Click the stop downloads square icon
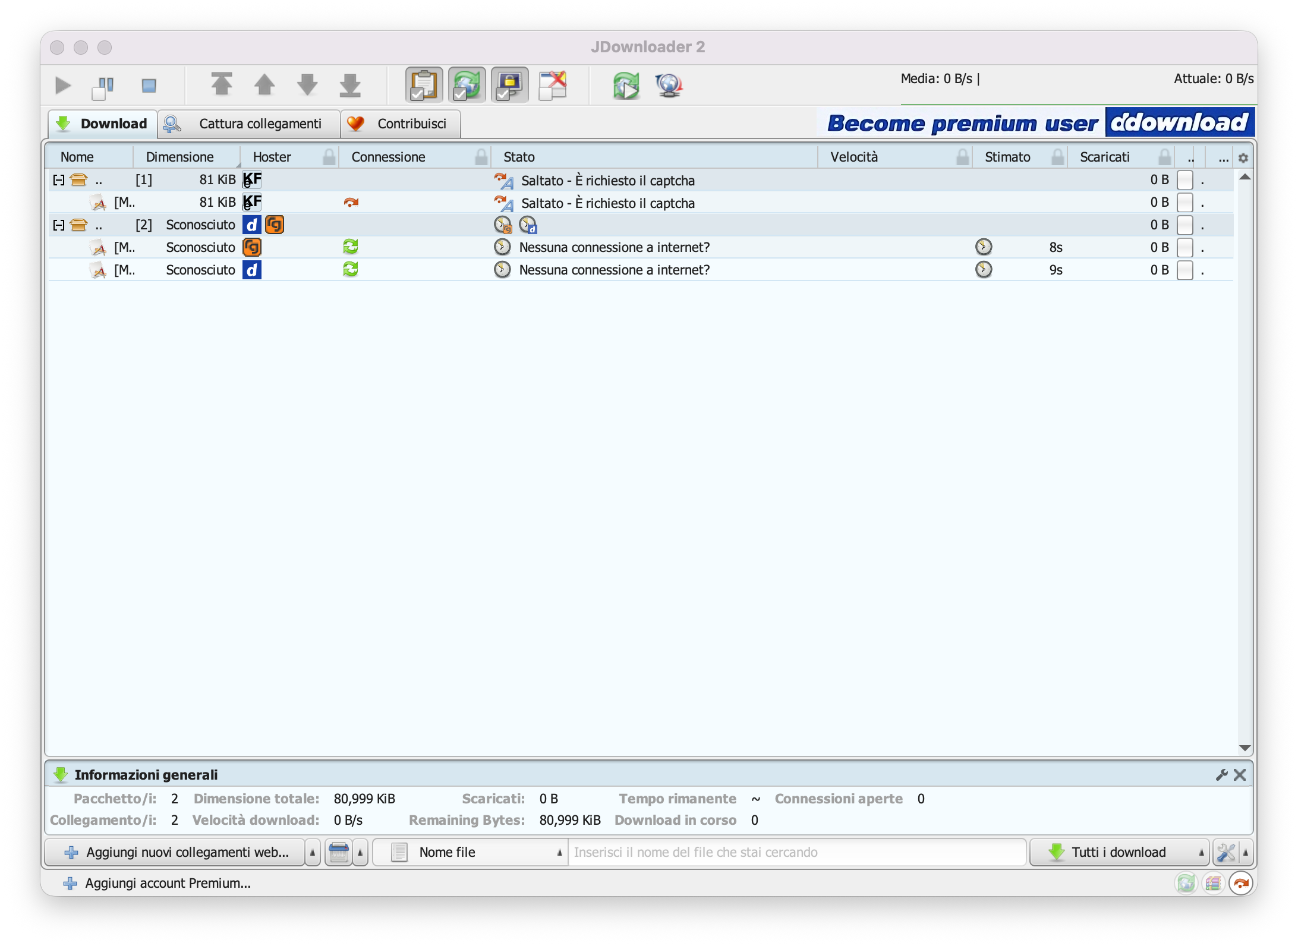Screen dimensions: 1298x946 (149, 86)
